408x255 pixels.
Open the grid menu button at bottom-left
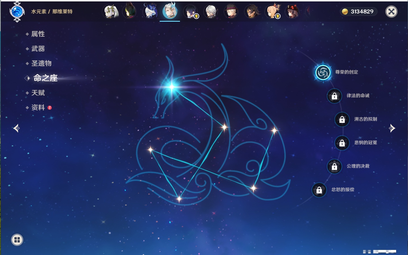(x=17, y=240)
